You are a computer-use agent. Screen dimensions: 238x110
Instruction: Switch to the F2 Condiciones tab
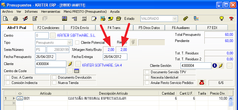coord(48,28)
